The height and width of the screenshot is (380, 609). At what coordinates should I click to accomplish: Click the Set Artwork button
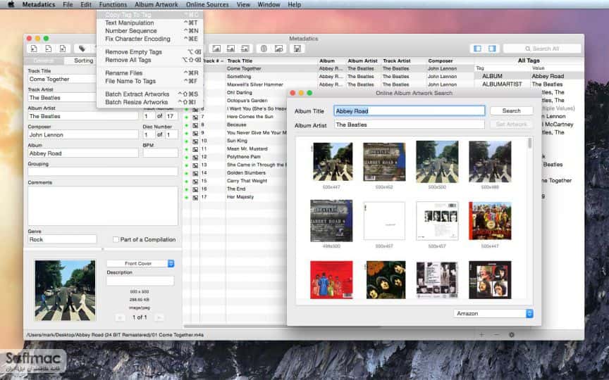tap(511, 124)
